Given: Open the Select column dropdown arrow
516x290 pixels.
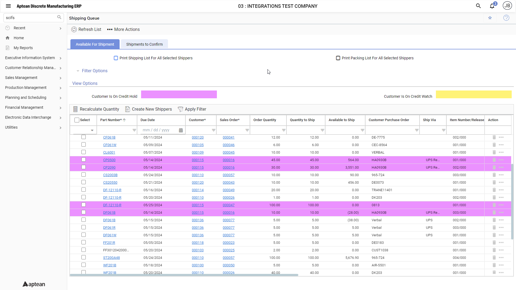Looking at the screenshot, I should pyautogui.click(x=92, y=130).
